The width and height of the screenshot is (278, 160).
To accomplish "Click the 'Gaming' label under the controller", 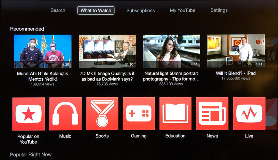I will click(139, 136).
